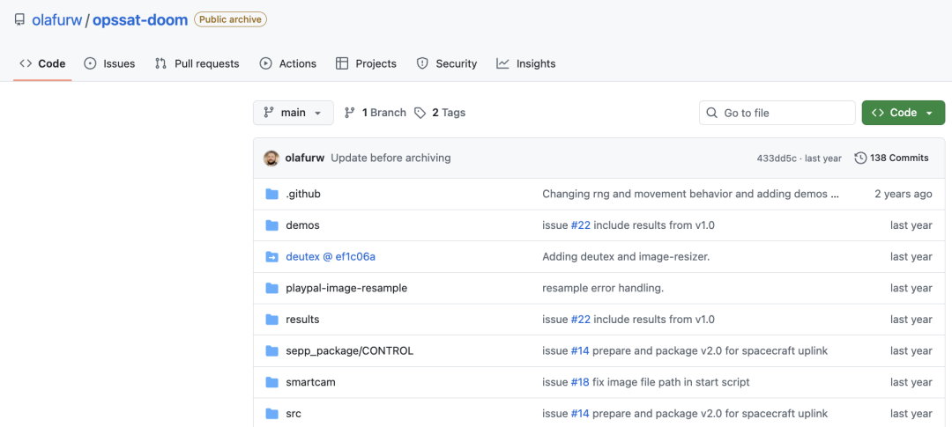The height and width of the screenshot is (427, 952).
Task: Open the Projects tab
Action: (x=366, y=63)
